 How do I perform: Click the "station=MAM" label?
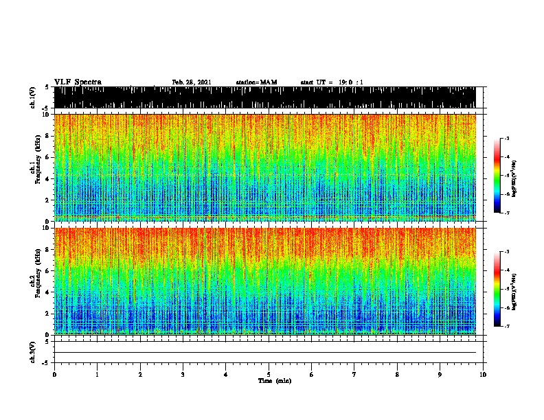click(x=256, y=82)
